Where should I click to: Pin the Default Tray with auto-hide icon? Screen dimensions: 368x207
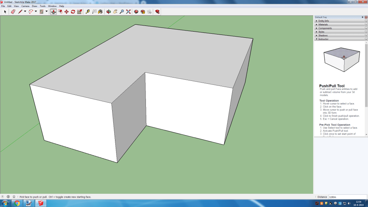pyautogui.click(x=362, y=17)
